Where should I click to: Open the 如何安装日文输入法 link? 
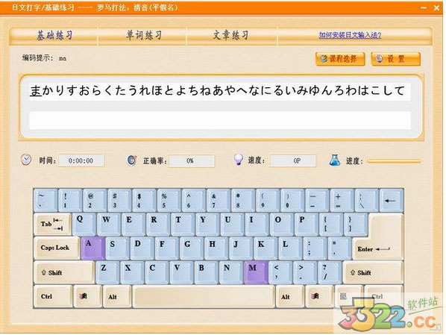[x=350, y=35]
